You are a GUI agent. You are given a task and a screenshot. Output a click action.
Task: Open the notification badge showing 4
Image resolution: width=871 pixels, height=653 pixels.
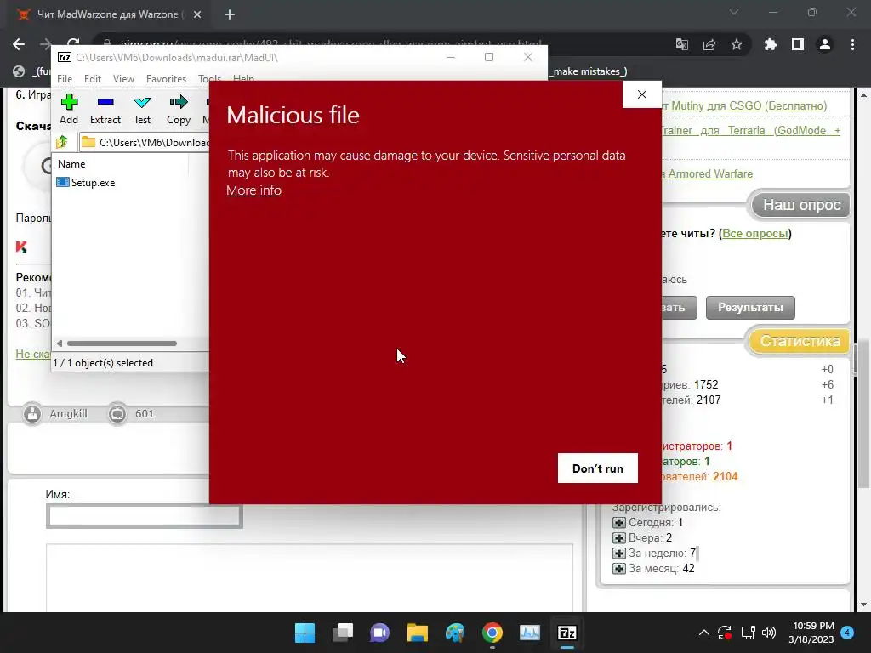tap(847, 632)
